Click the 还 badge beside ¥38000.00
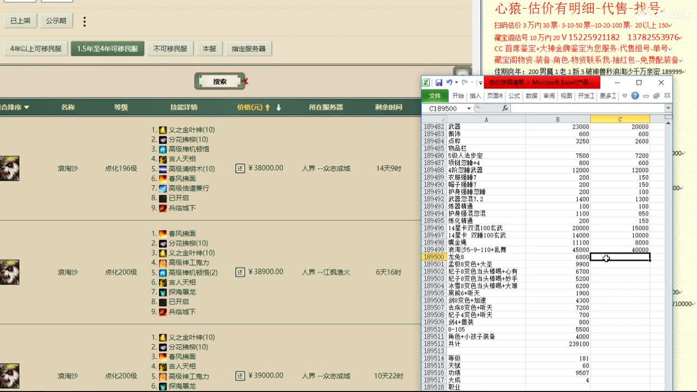 240,168
